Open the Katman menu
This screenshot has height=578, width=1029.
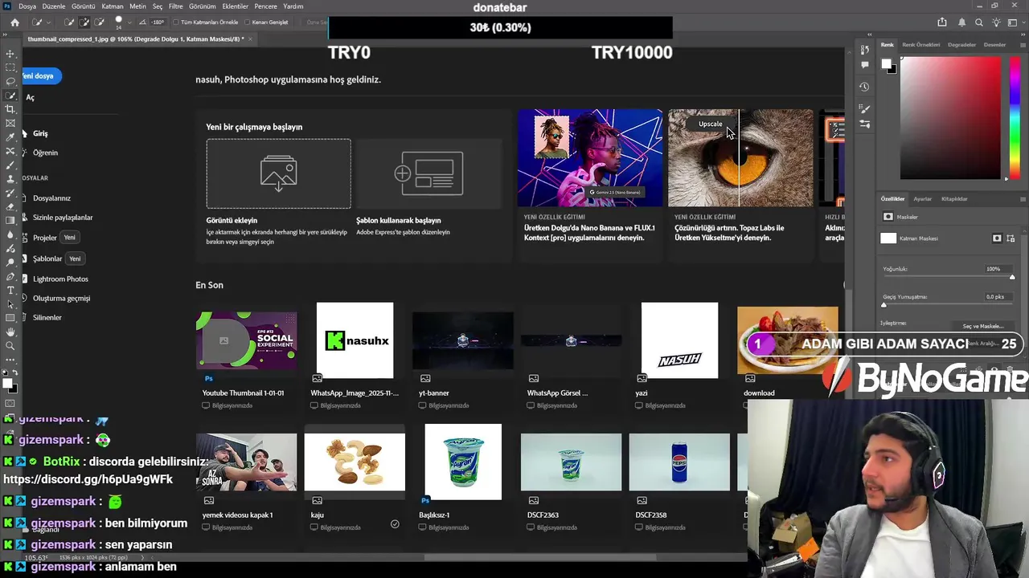point(113,6)
